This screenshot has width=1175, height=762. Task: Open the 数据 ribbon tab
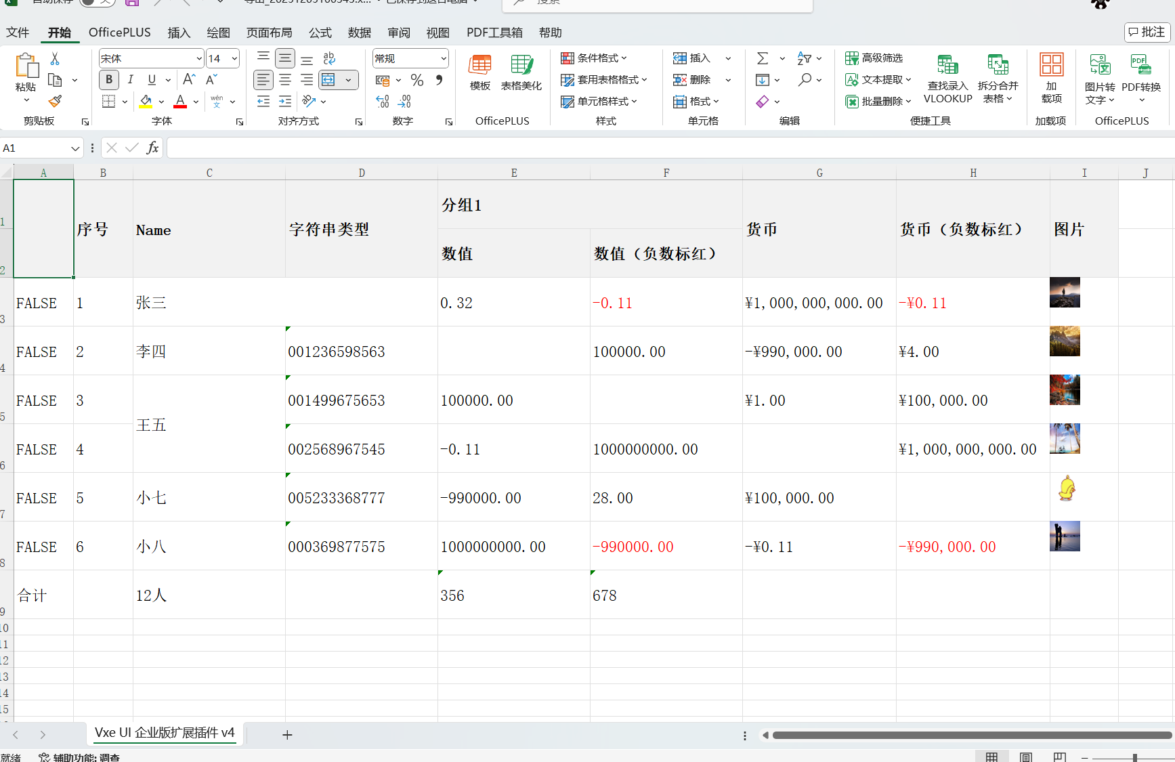coord(359,33)
